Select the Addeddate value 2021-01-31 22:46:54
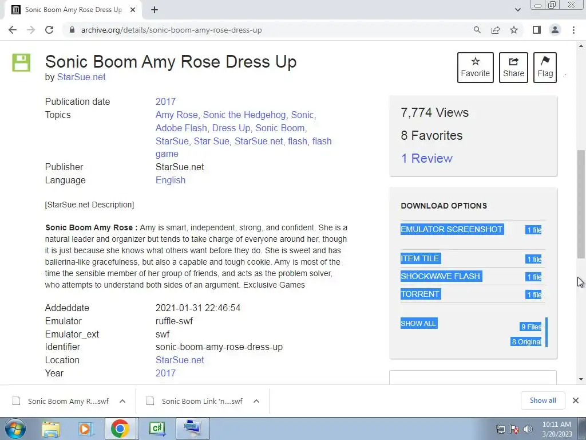This screenshot has height=440, width=586. tap(197, 308)
